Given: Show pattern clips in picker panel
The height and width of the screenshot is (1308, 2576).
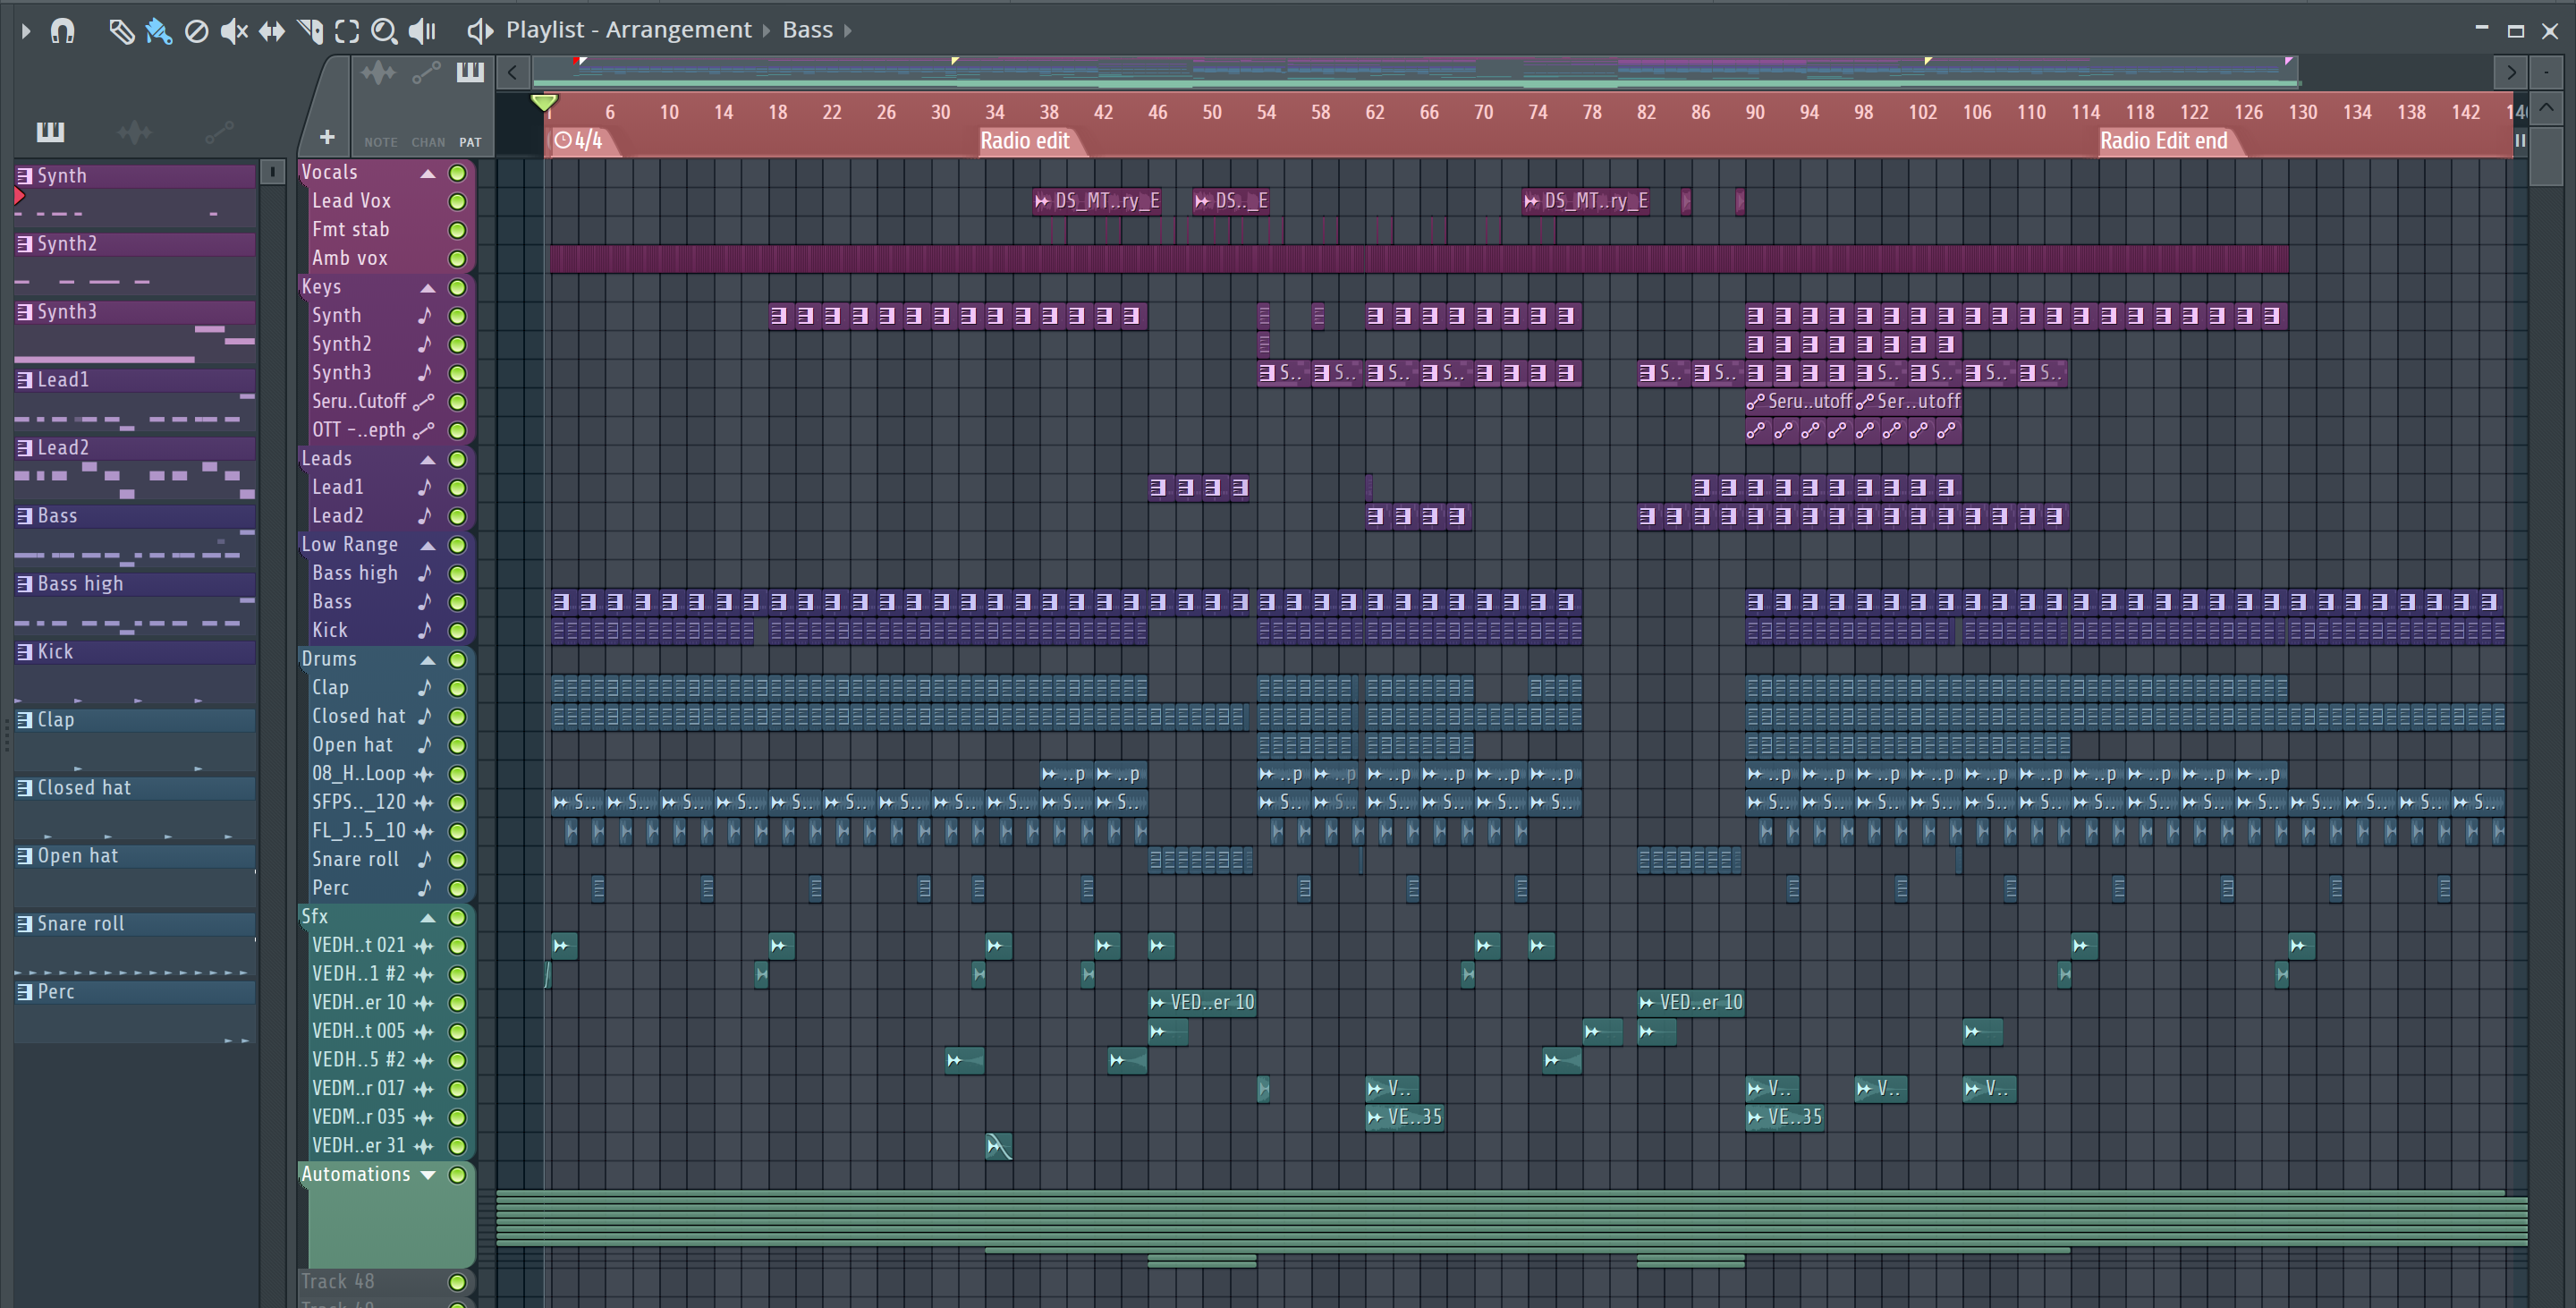Looking at the screenshot, I should coord(50,131).
